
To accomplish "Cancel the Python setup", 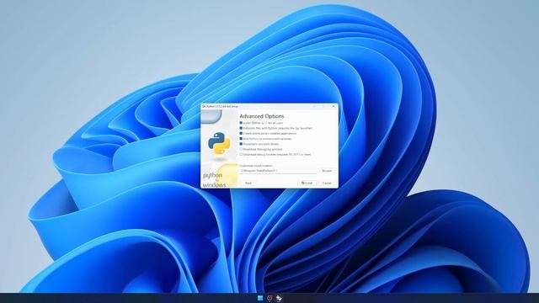I will pos(327,183).
